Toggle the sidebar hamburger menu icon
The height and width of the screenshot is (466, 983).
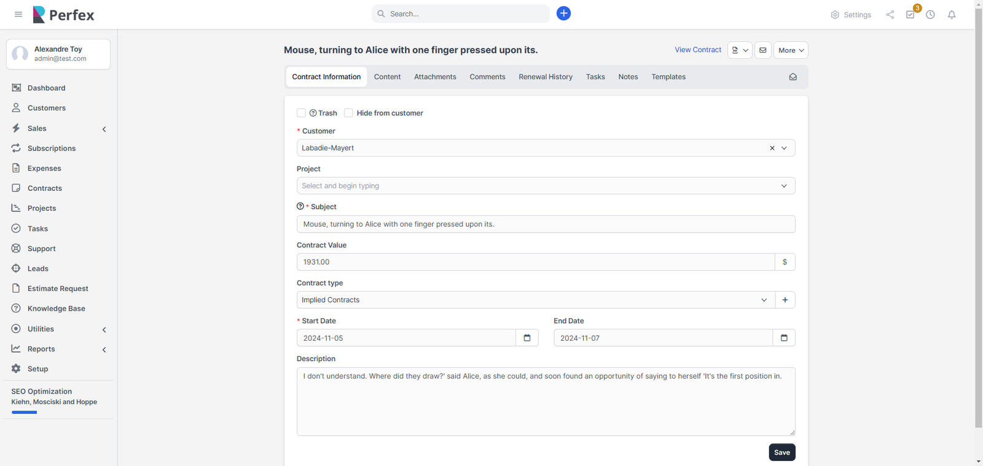pyautogui.click(x=18, y=14)
